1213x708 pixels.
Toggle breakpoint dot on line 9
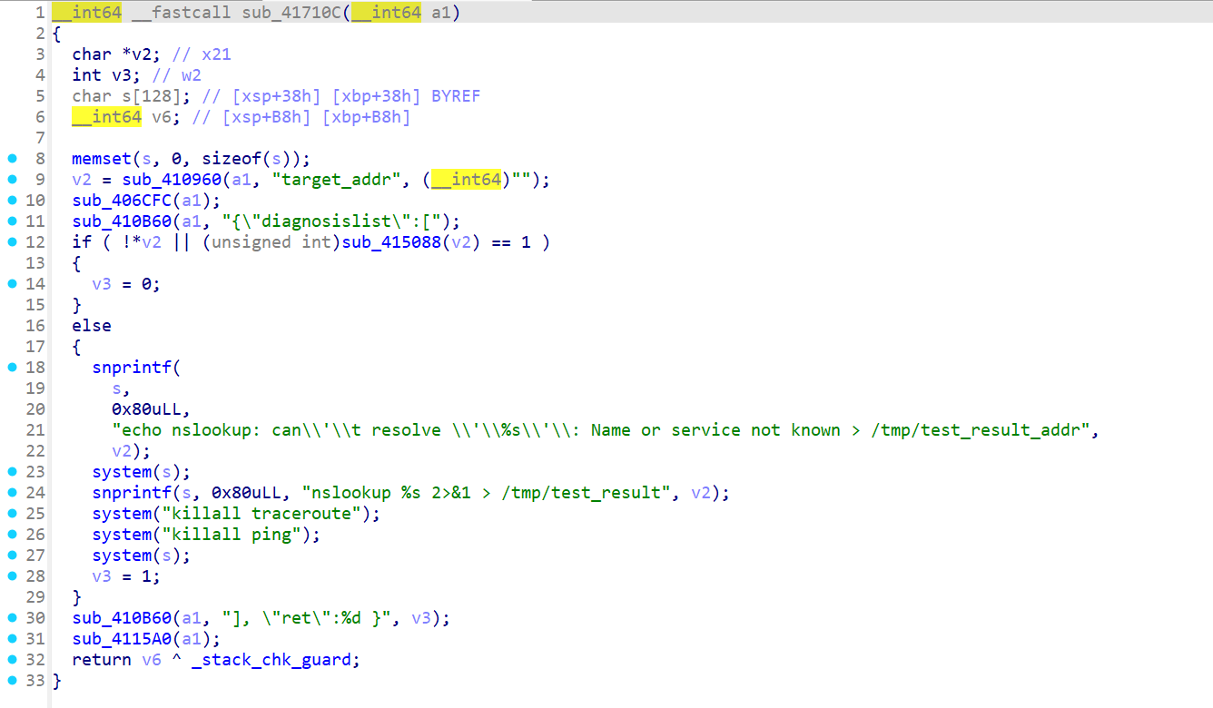[12, 180]
